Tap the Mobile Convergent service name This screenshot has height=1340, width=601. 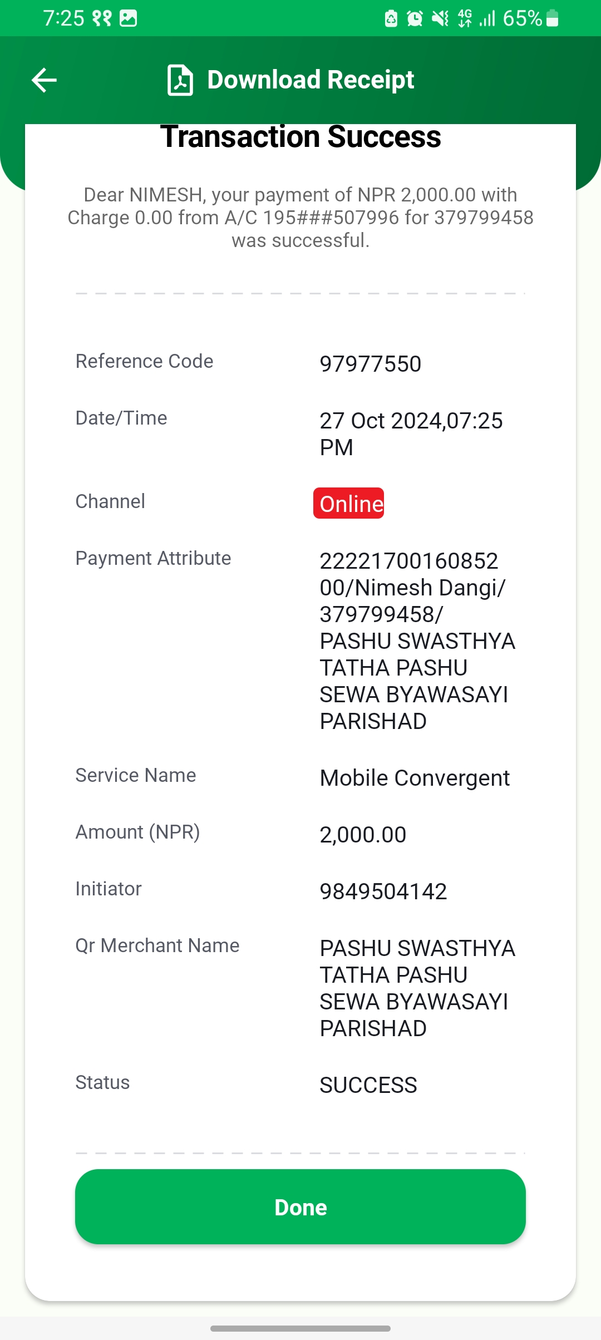click(x=415, y=778)
